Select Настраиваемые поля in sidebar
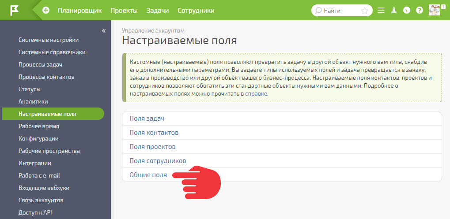 click(x=53, y=114)
